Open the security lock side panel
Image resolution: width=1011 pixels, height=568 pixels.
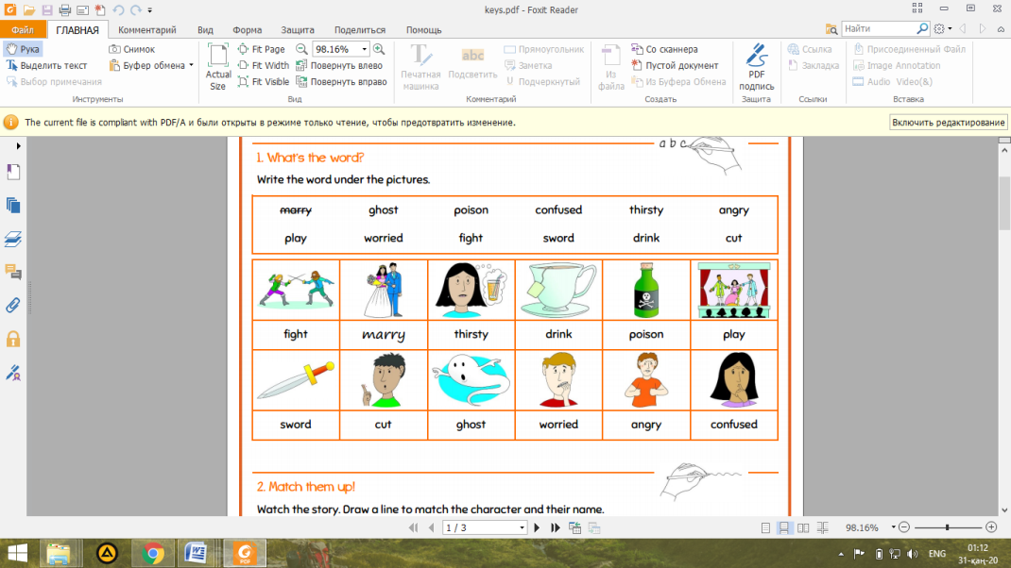tap(13, 339)
